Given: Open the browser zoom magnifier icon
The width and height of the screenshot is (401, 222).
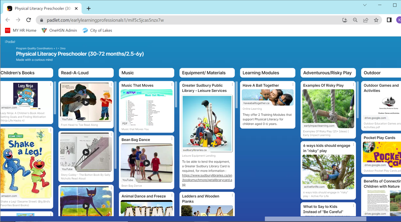Looking at the screenshot, I should [x=355, y=20].
